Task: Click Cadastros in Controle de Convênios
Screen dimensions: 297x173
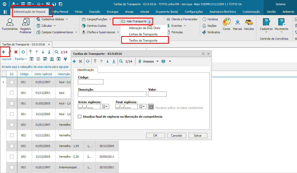Action: pos(266,25)
